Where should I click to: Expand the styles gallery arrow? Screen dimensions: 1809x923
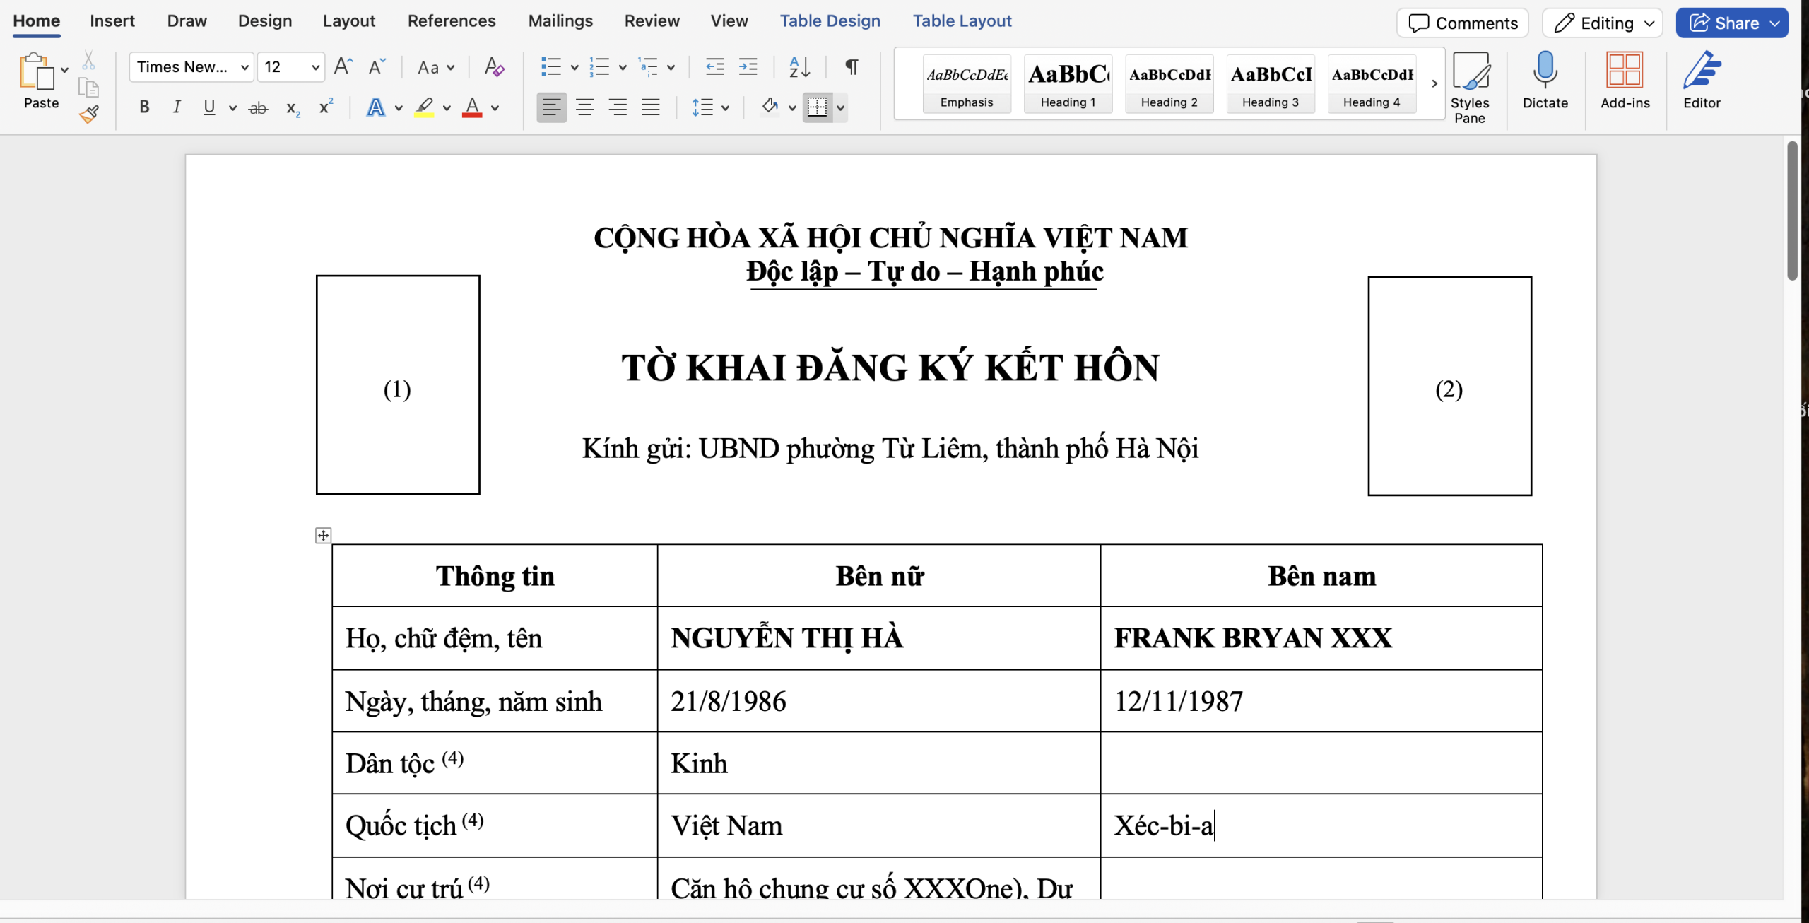(x=1434, y=83)
